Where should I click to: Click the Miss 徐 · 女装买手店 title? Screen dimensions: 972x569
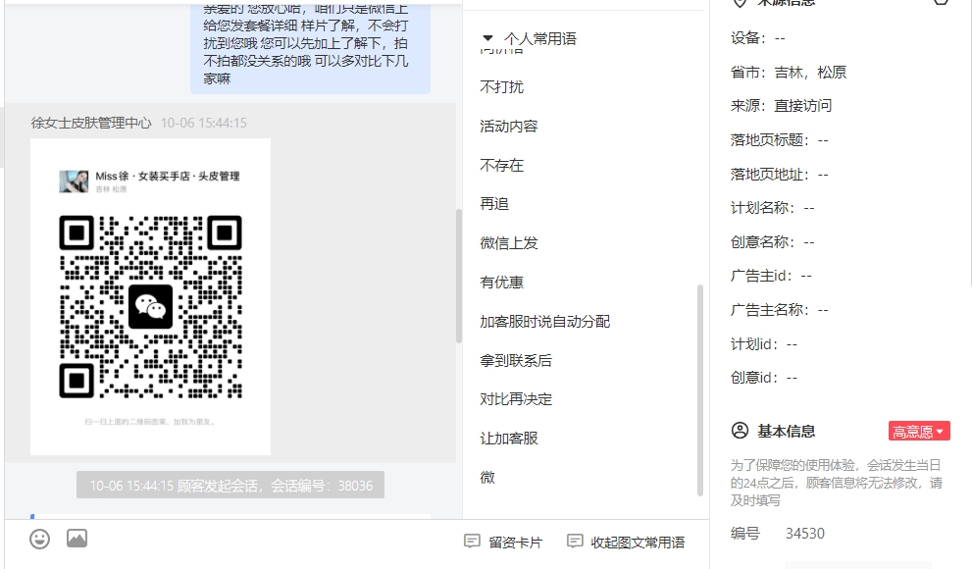tap(168, 176)
